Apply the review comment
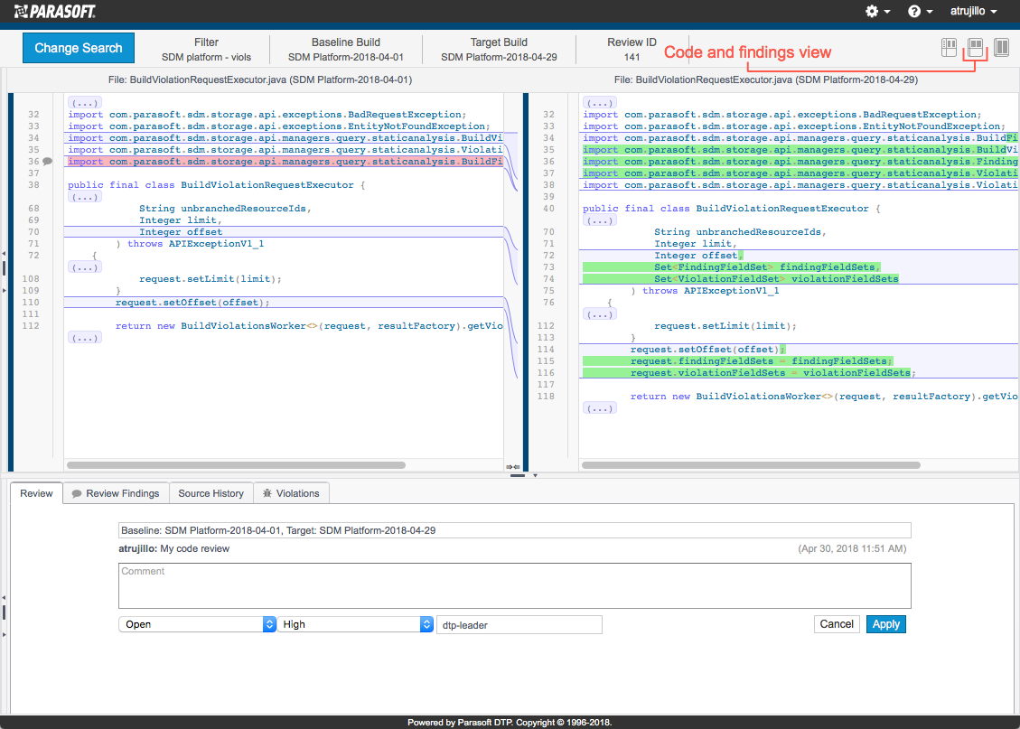This screenshot has width=1020, height=729. tap(886, 624)
